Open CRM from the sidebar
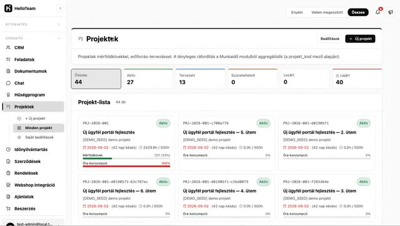400x226 pixels. [x=33, y=47]
